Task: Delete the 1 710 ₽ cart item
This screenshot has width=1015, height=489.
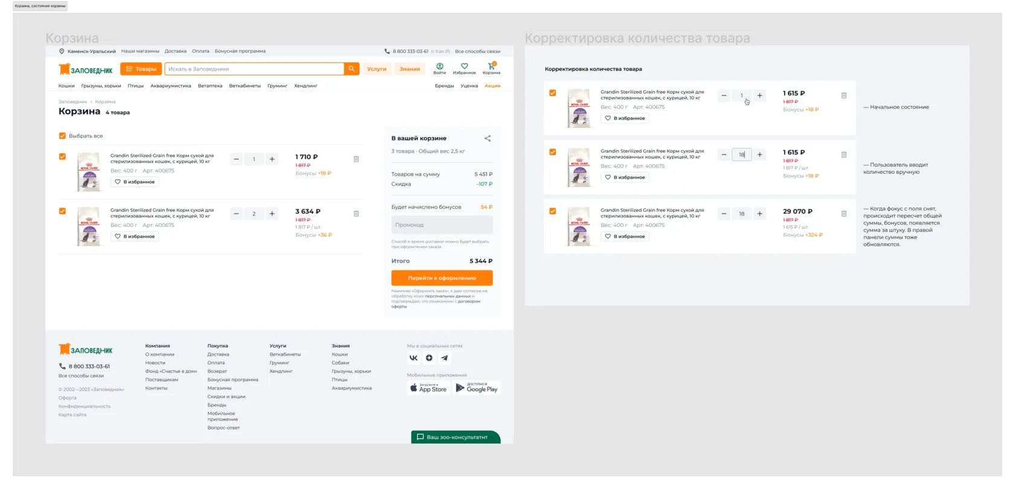Action: 356,159
